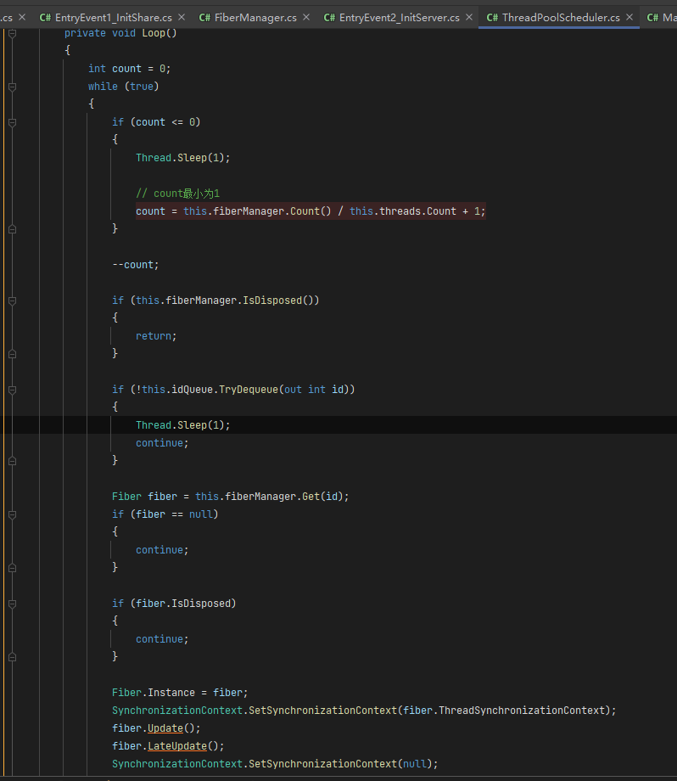Click 'continue;' below highlighted Thread.Sleep line
Image resolution: width=677 pixels, height=781 pixels.
coord(162,443)
